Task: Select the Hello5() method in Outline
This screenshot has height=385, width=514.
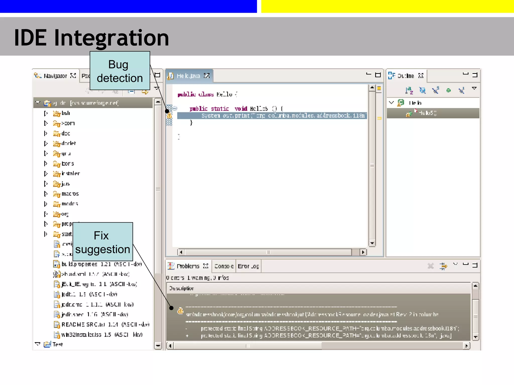Action: pos(433,113)
